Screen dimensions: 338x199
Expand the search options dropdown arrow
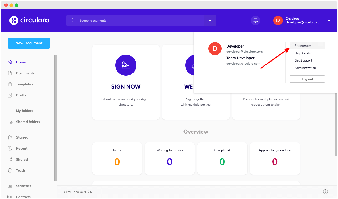[210, 21]
